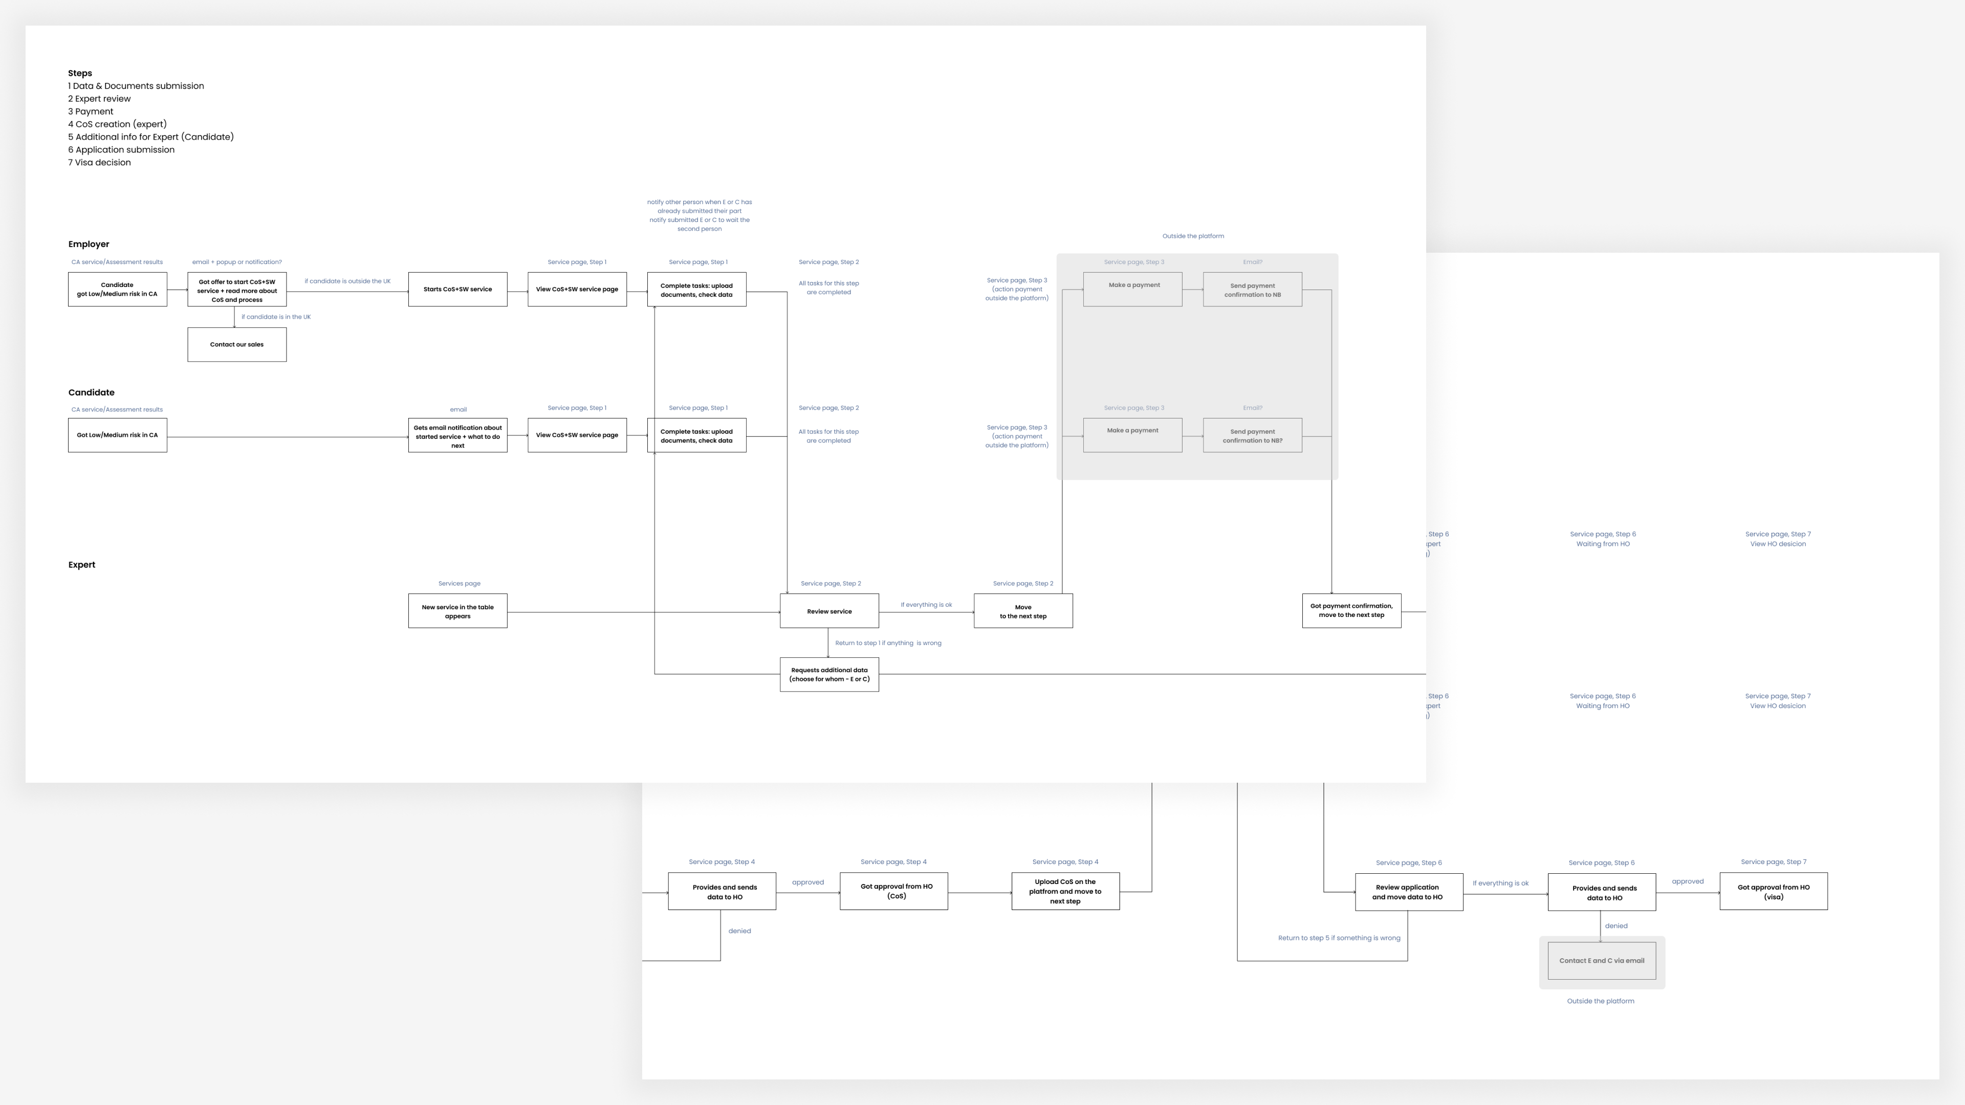
Task: Select 'New service in the table appears' box
Action: (x=457, y=611)
